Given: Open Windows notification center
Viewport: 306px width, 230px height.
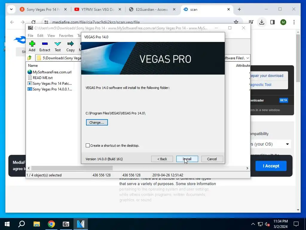Looking at the screenshot, I should (296, 224).
